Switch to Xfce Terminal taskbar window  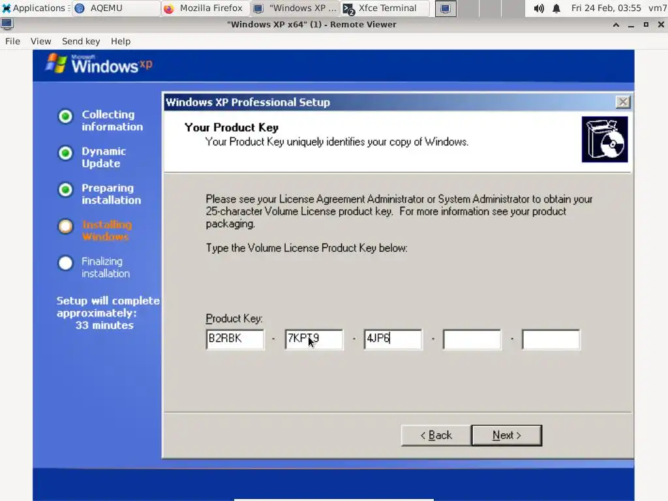click(x=384, y=8)
